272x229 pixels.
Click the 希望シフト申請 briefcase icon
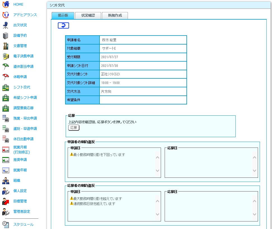point(6,98)
